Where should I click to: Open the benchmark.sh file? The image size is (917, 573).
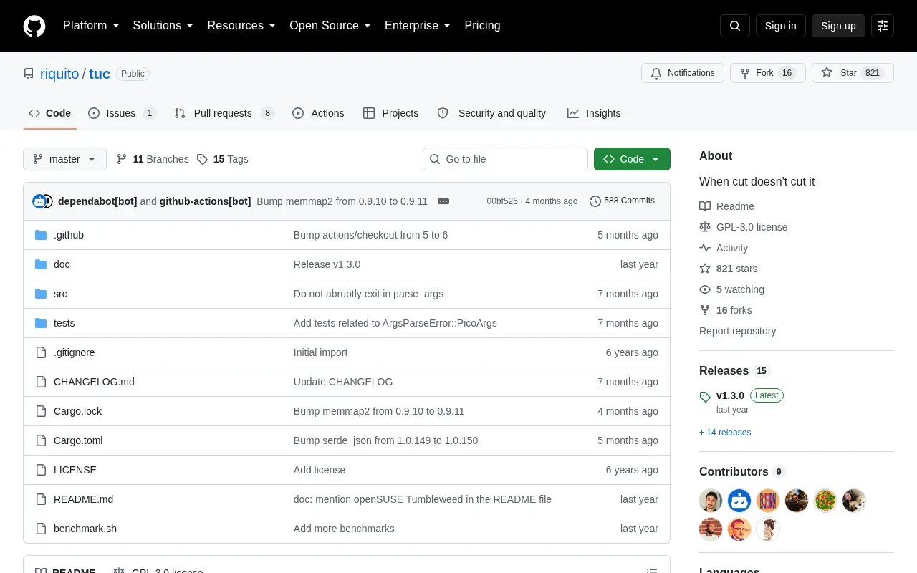(x=85, y=529)
